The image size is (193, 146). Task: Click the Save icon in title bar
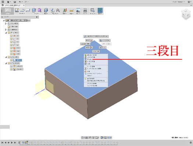[15, 2]
